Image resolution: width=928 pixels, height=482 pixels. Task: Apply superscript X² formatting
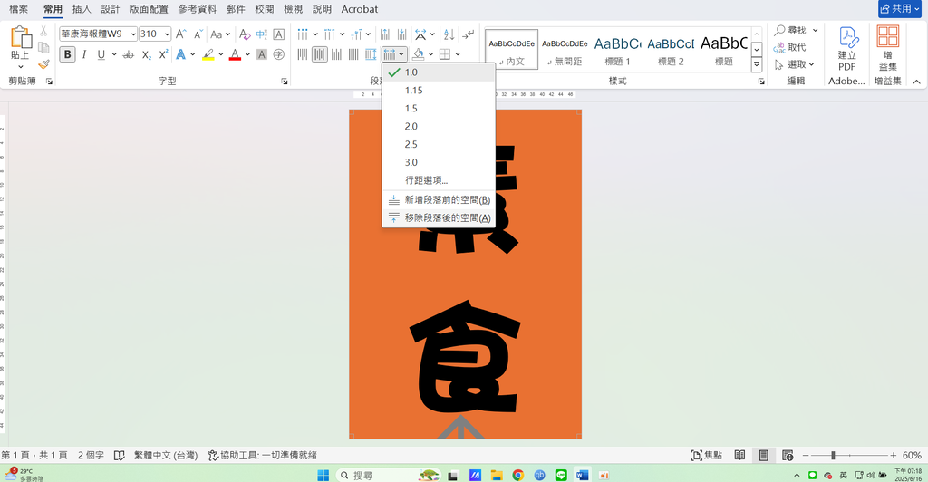(163, 54)
